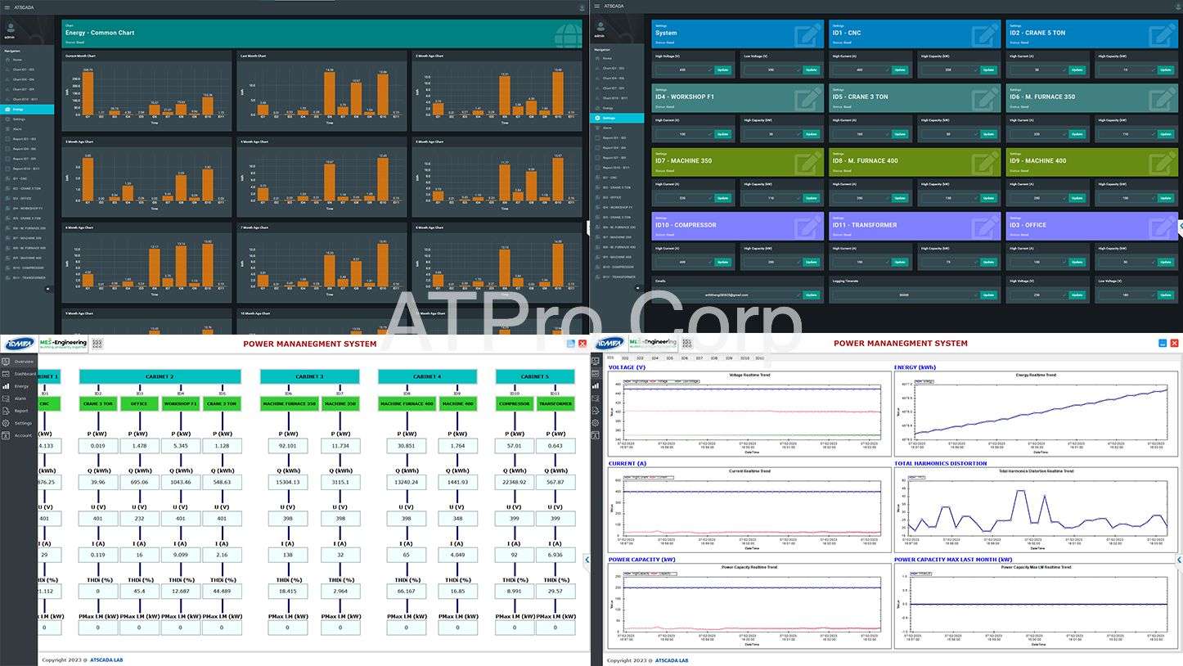Switch to the ID10 tab in trend charts window
This screenshot has width=1183, height=666.
click(x=744, y=358)
